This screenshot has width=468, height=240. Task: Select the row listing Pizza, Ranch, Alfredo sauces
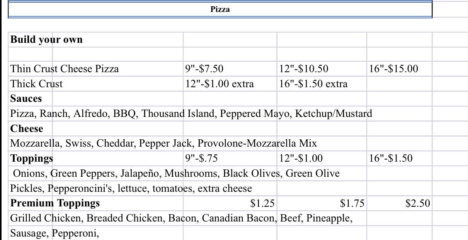click(191, 114)
